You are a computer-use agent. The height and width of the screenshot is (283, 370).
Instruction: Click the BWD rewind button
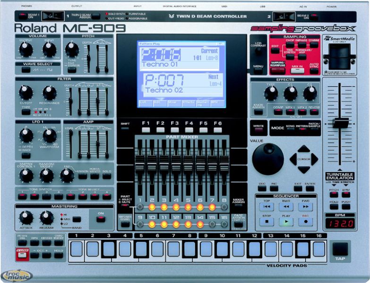[286, 207]
